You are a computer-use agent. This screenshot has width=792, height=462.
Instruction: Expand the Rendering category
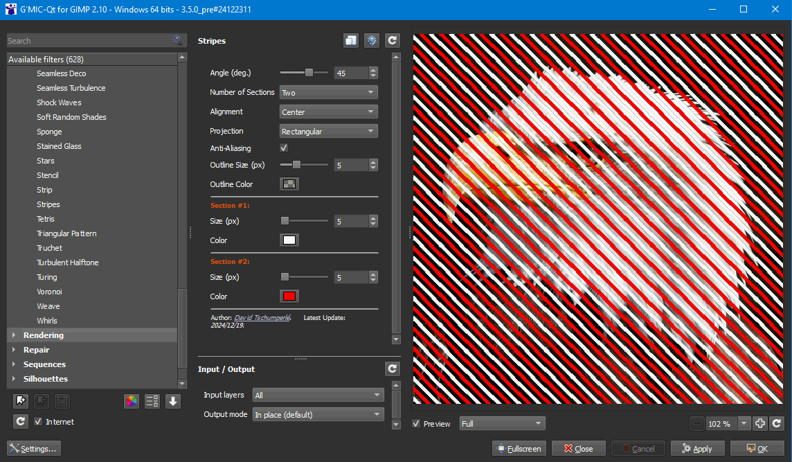click(14, 335)
